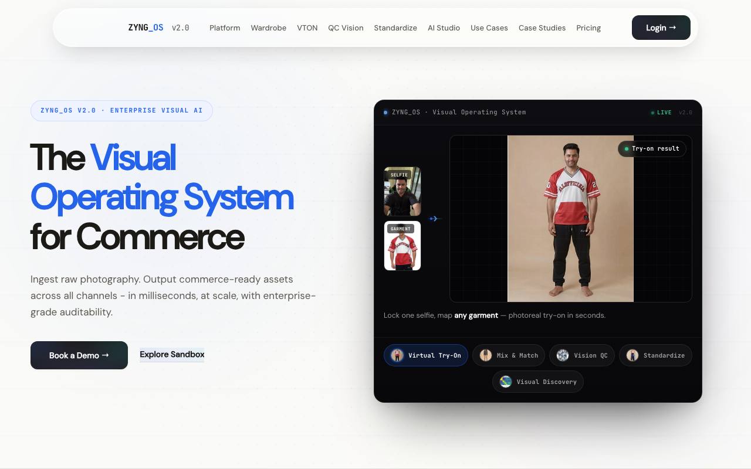The height and width of the screenshot is (469, 751).
Task: Click the blue dot beside ZYNG_OS title
Action: click(x=385, y=113)
